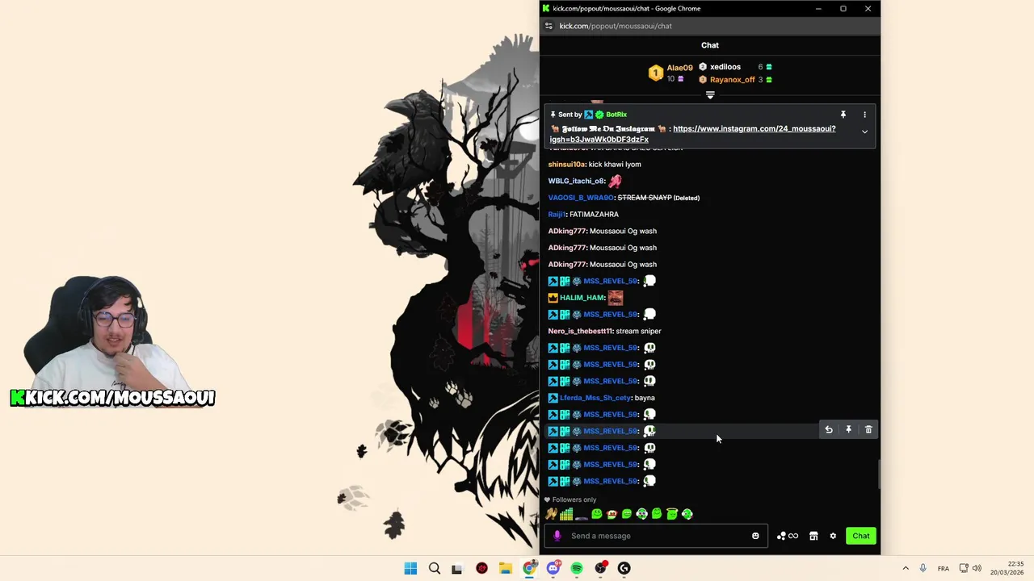Open pinned message three-dot options menu

pos(864,115)
